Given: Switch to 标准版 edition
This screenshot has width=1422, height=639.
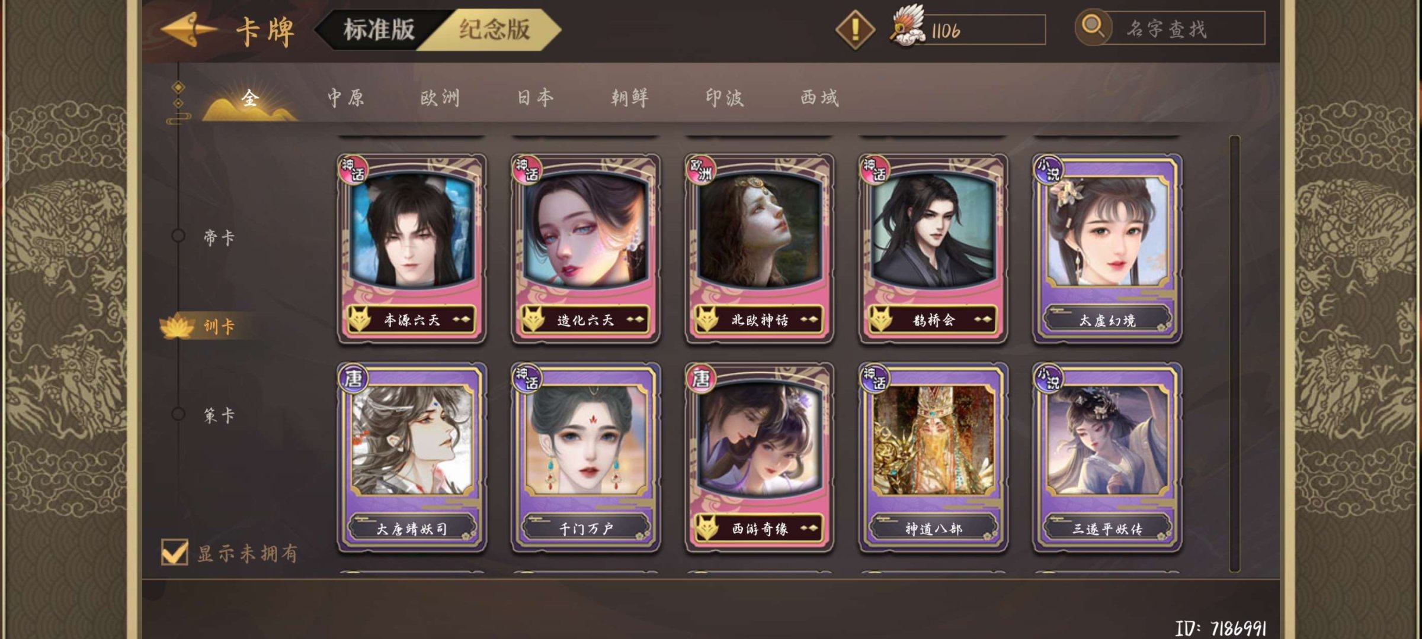Looking at the screenshot, I should click(379, 30).
